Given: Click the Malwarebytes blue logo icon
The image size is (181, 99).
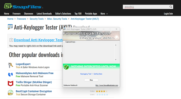Looking at the screenshot, I should click(x=10, y=75).
